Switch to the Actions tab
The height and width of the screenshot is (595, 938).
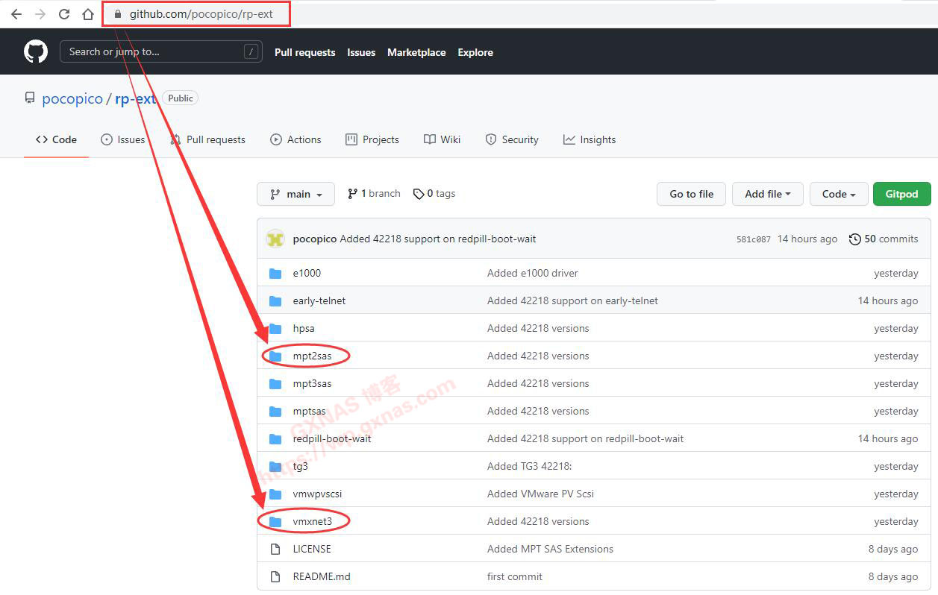pos(296,139)
